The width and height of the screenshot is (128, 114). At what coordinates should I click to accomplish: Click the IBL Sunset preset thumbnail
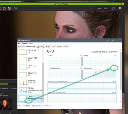pos(6,104)
